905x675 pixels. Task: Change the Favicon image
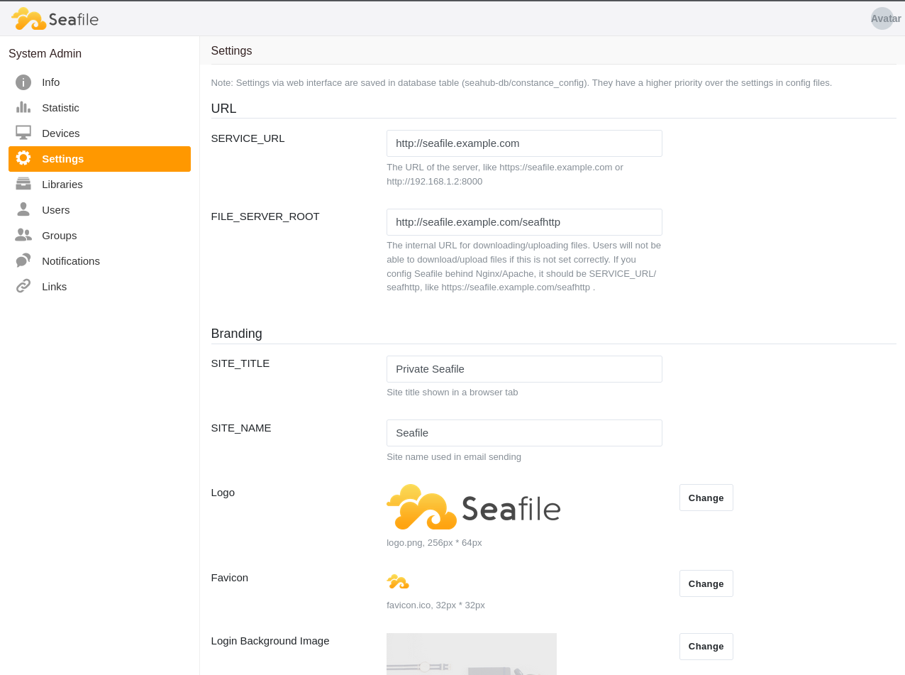(706, 583)
